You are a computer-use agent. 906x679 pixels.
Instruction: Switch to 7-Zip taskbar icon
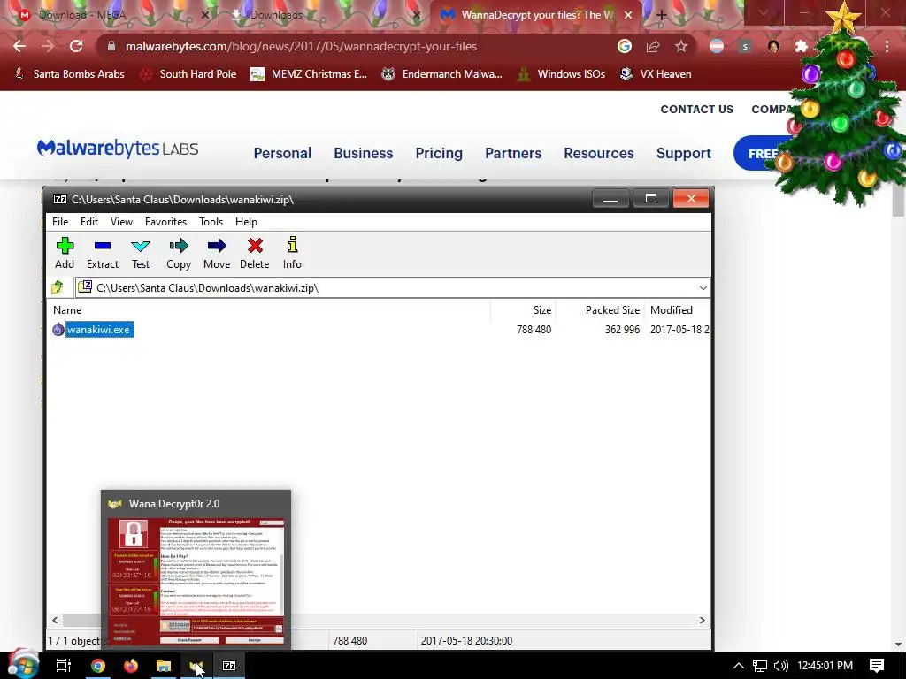[229, 666]
